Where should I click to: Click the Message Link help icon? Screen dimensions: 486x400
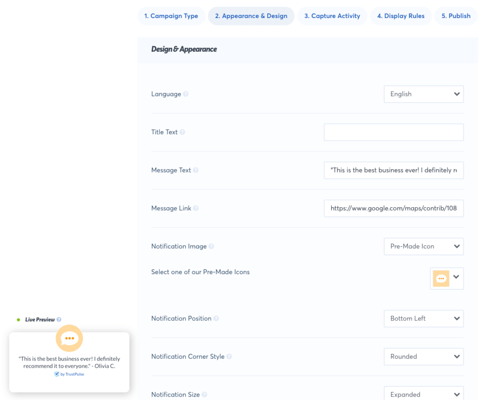point(197,208)
